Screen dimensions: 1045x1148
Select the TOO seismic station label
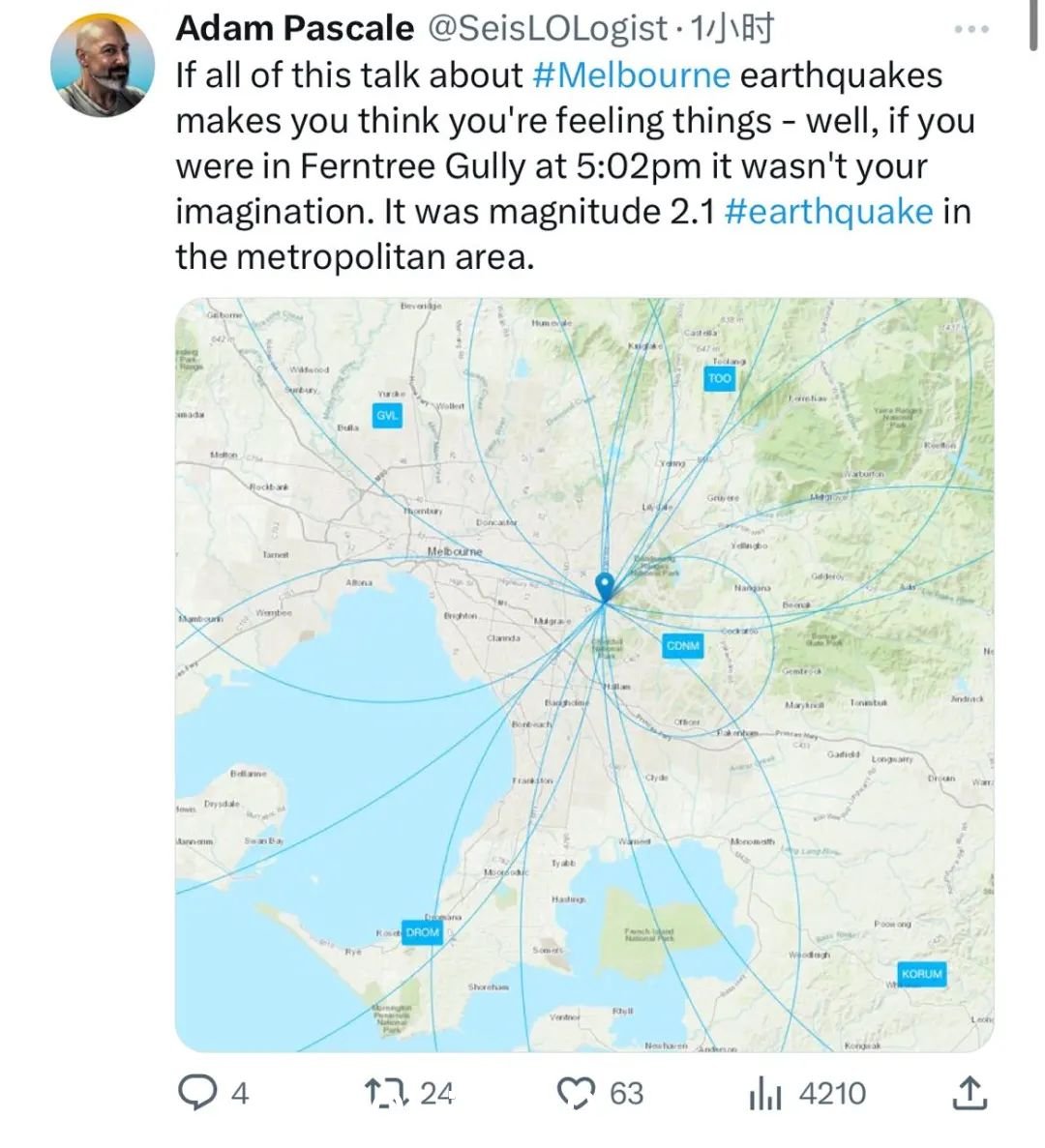tap(720, 378)
